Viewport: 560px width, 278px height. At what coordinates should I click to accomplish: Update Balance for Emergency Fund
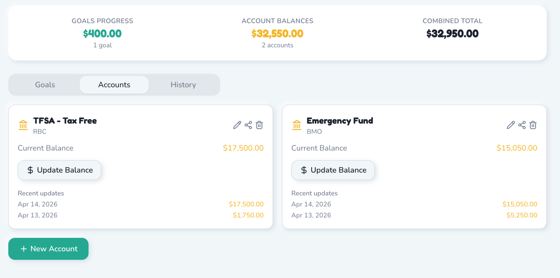[333, 170]
